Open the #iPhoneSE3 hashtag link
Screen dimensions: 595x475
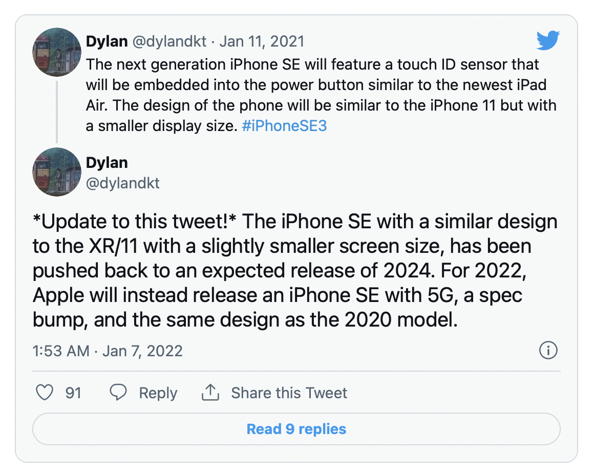284,126
